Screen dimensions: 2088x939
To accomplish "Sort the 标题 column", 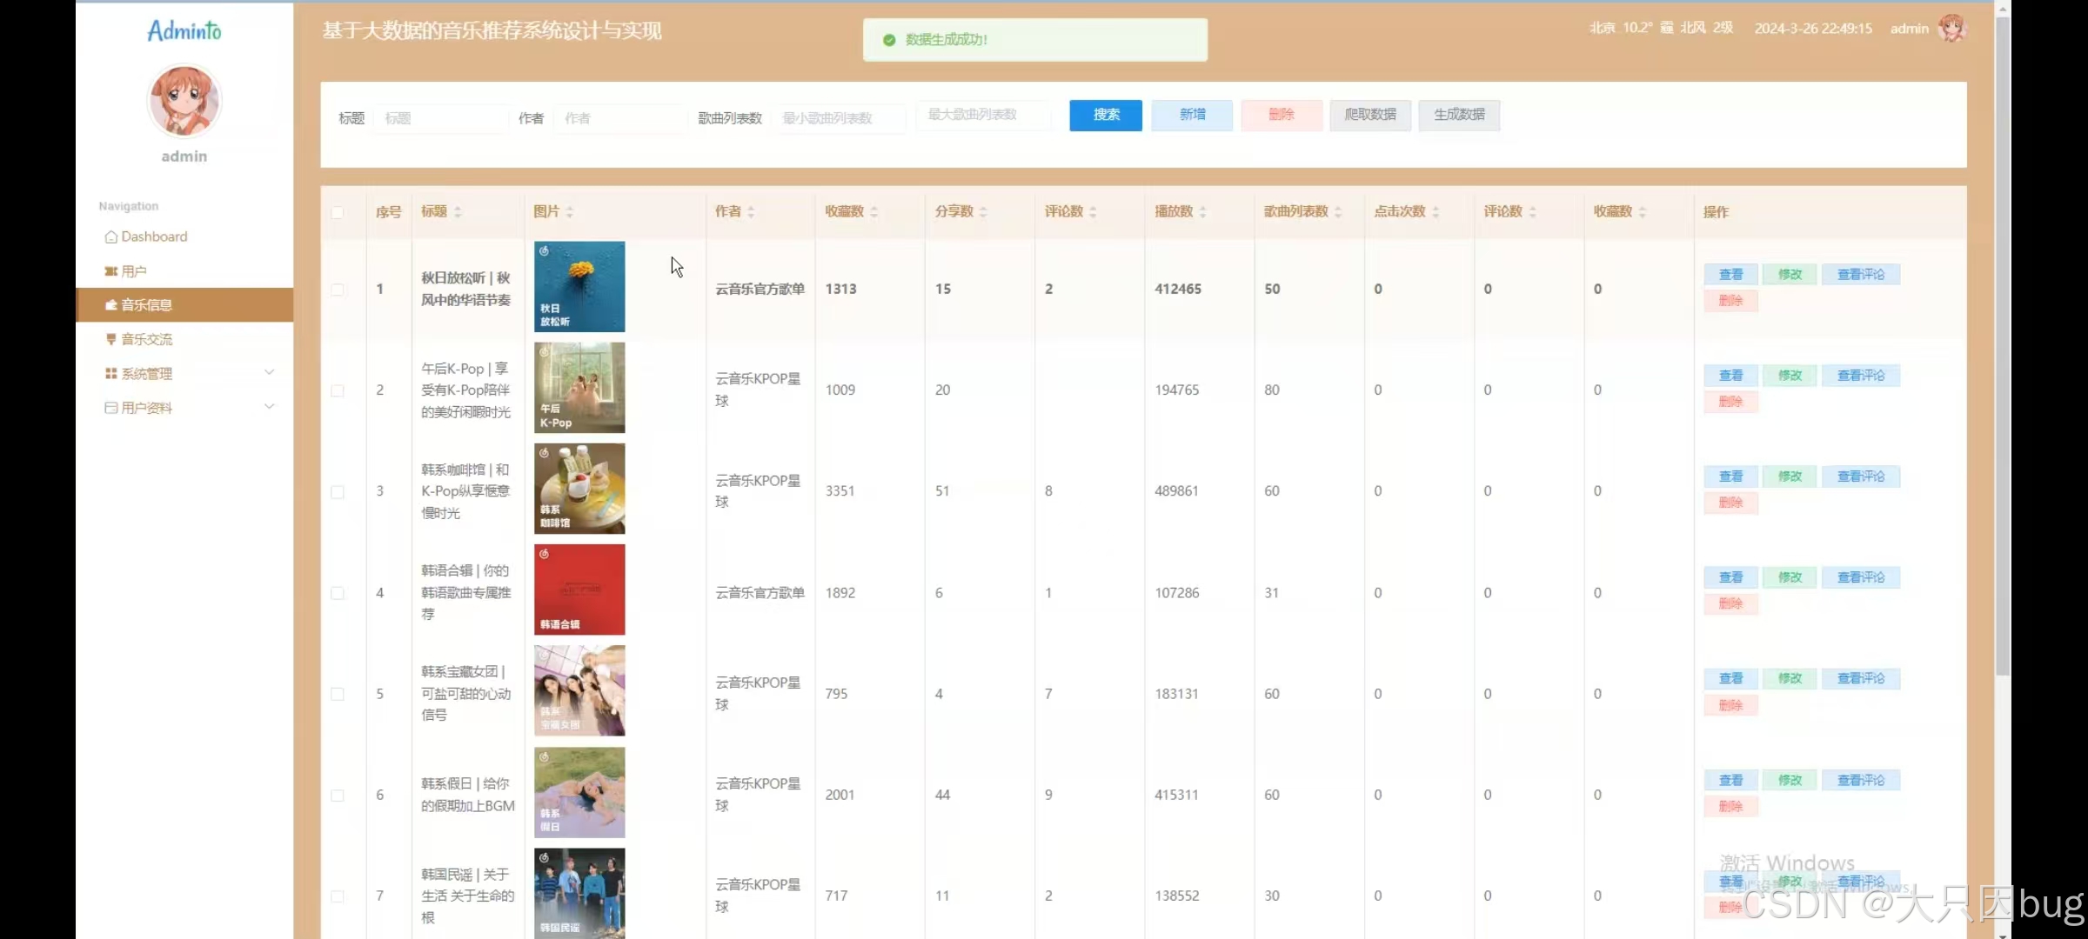I will coord(458,212).
